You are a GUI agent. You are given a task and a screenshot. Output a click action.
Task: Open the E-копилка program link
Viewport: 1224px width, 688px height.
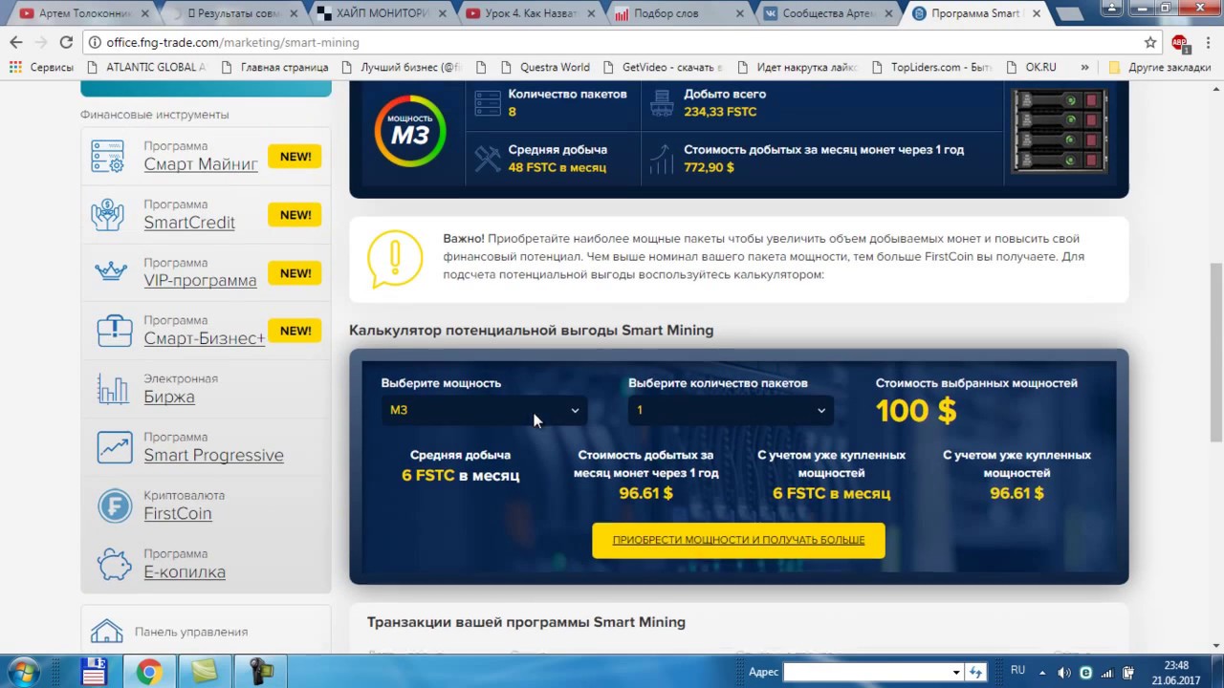pos(185,571)
